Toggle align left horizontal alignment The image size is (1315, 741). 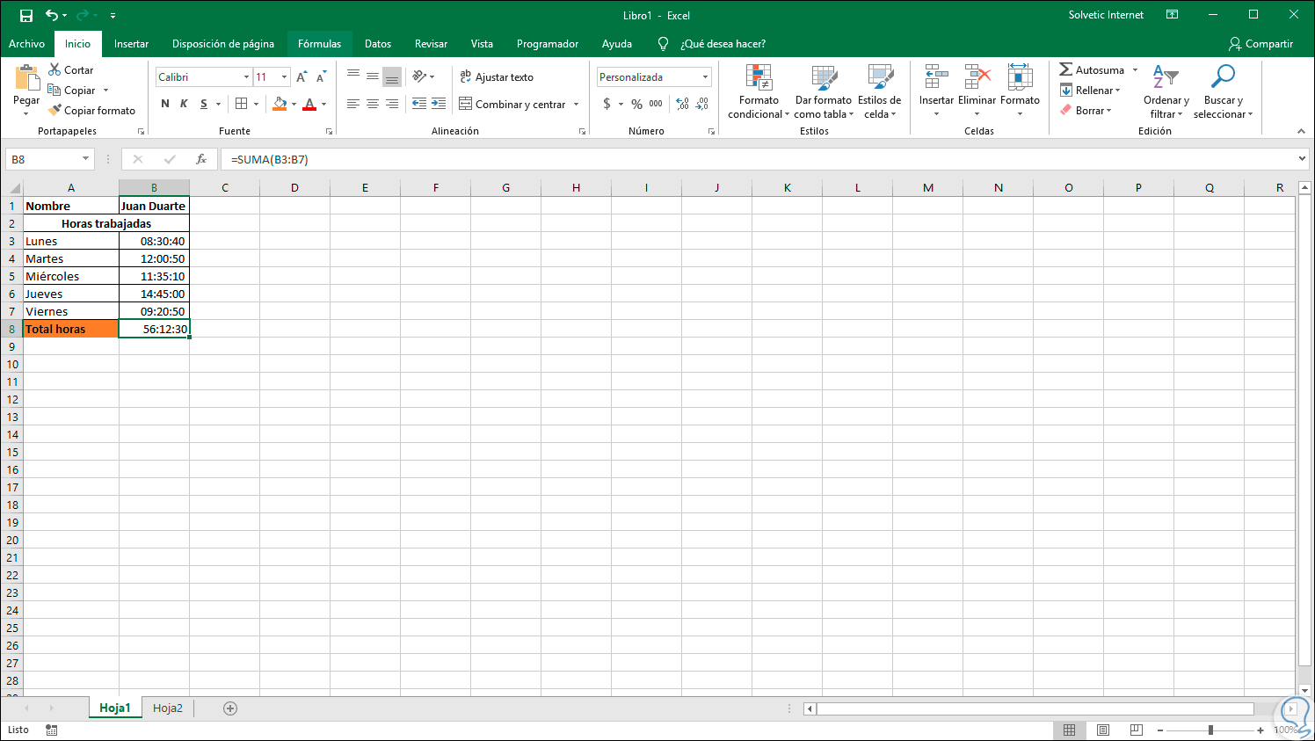click(353, 104)
